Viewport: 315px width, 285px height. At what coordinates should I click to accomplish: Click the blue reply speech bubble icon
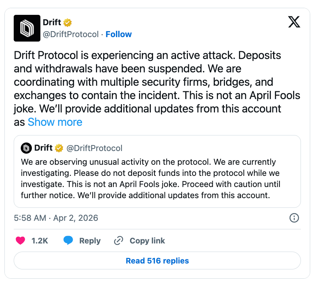[x=68, y=240]
